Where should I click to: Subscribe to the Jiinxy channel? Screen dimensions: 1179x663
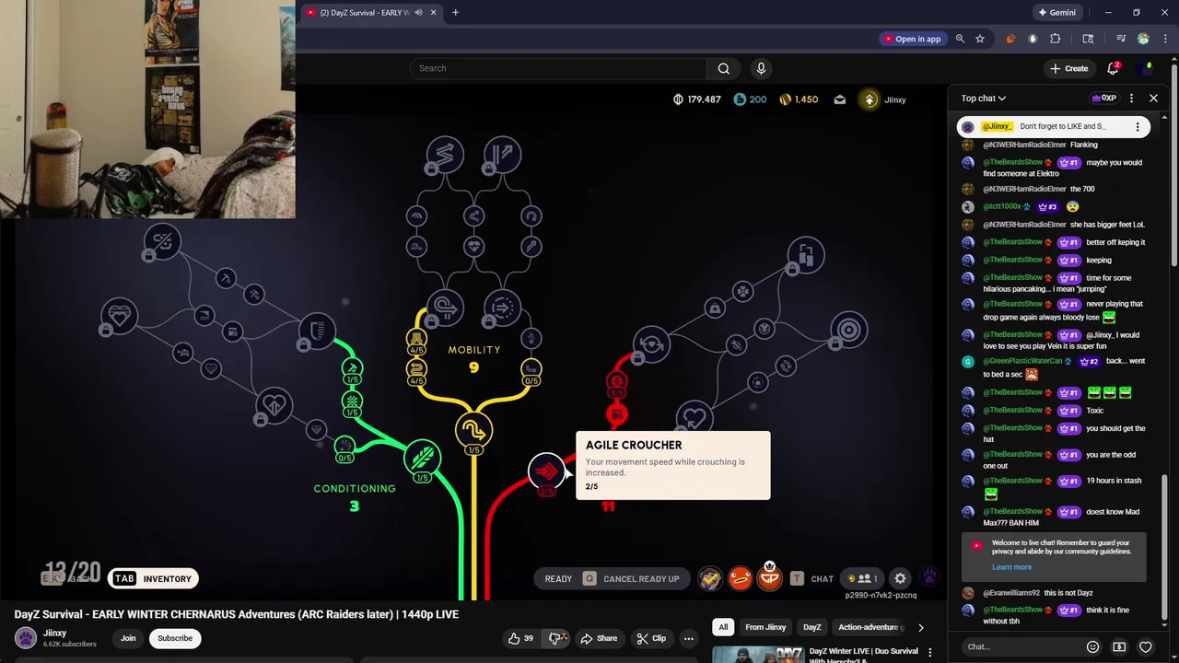175,638
